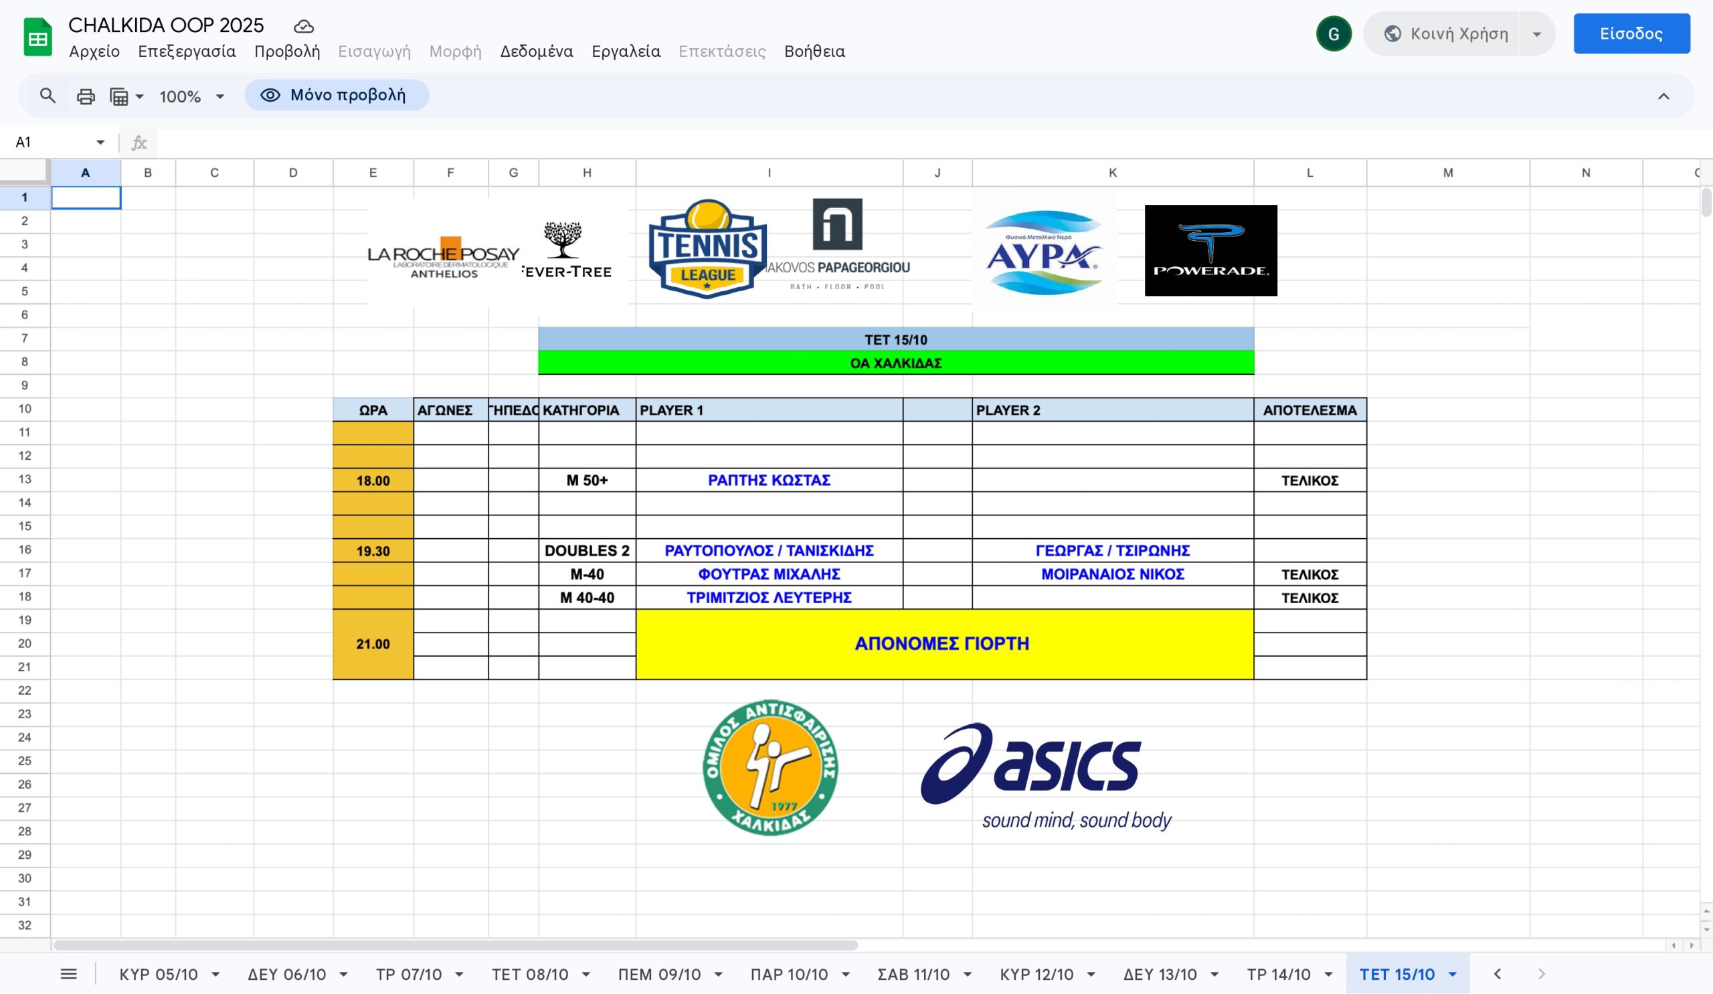Expand the Κοινή Χρήση dropdown arrow
The height and width of the screenshot is (994, 1713).
(x=1536, y=34)
